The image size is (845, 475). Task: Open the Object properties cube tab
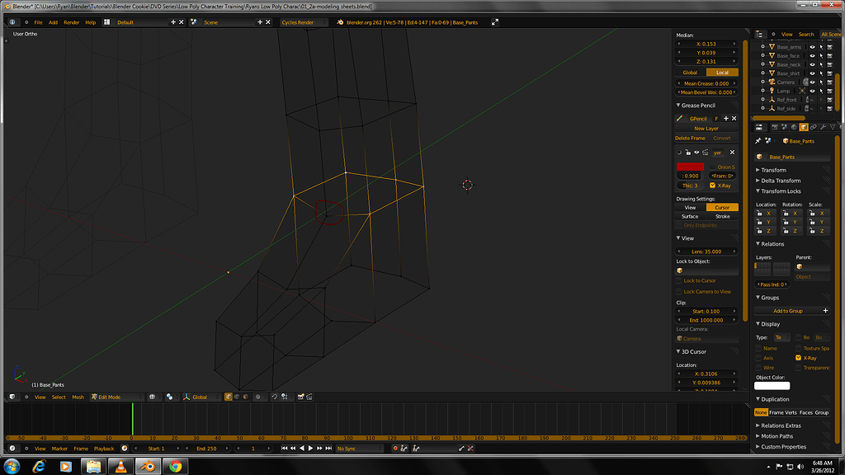point(804,127)
